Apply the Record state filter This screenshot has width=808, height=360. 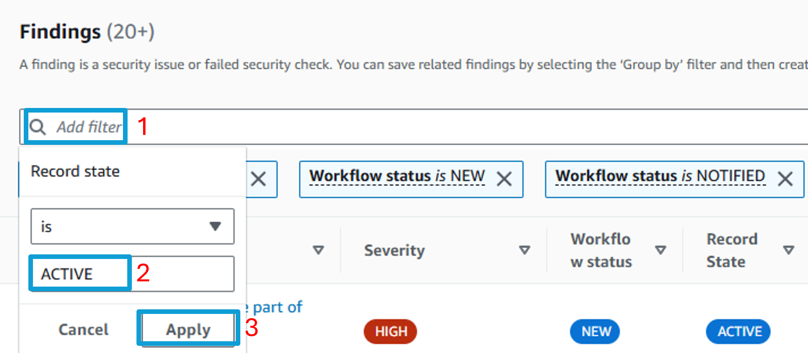click(188, 329)
